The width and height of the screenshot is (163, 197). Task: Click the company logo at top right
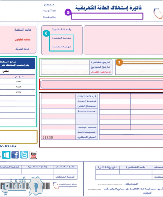click(158, 13)
